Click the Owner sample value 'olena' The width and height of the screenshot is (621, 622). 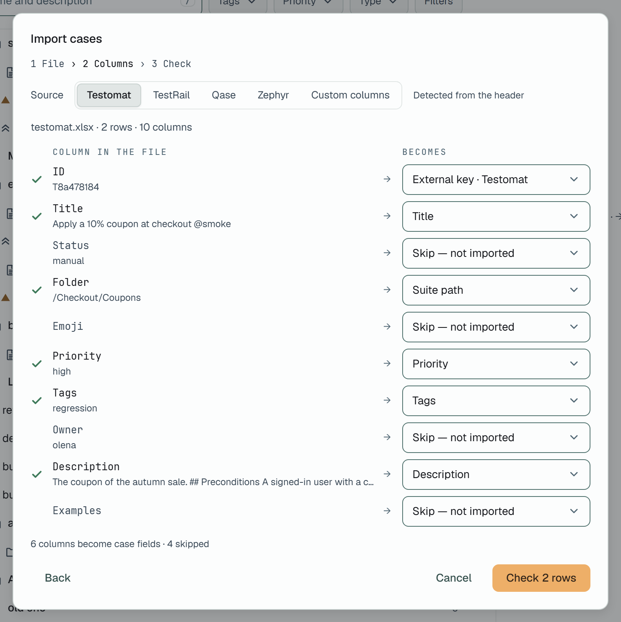64,445
